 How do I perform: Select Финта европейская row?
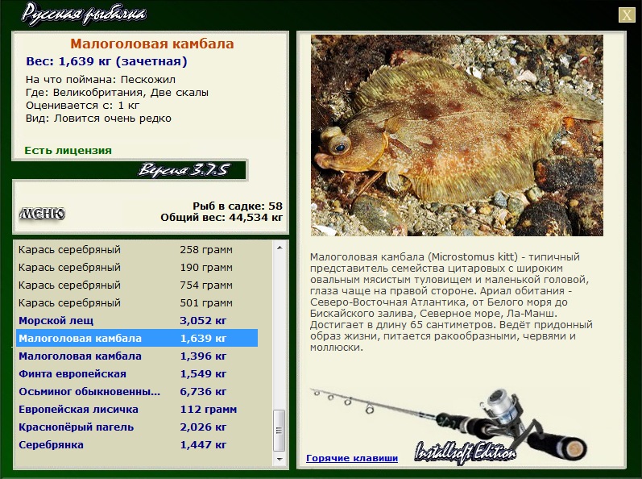[x=137, y=373]
